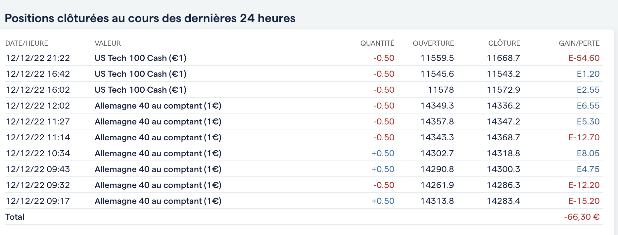Click the CLÔTURE column header
618x235 pixels.
pos(504,43)
